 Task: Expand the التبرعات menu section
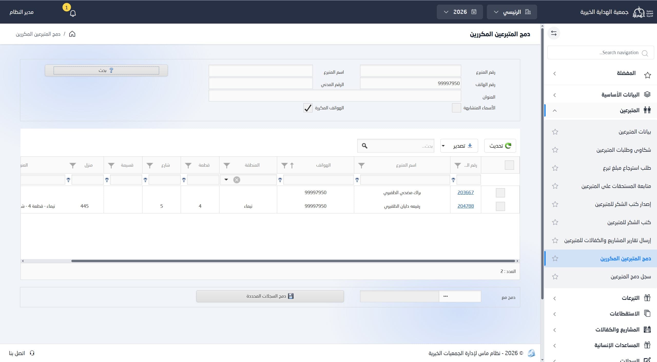[601, 298]
